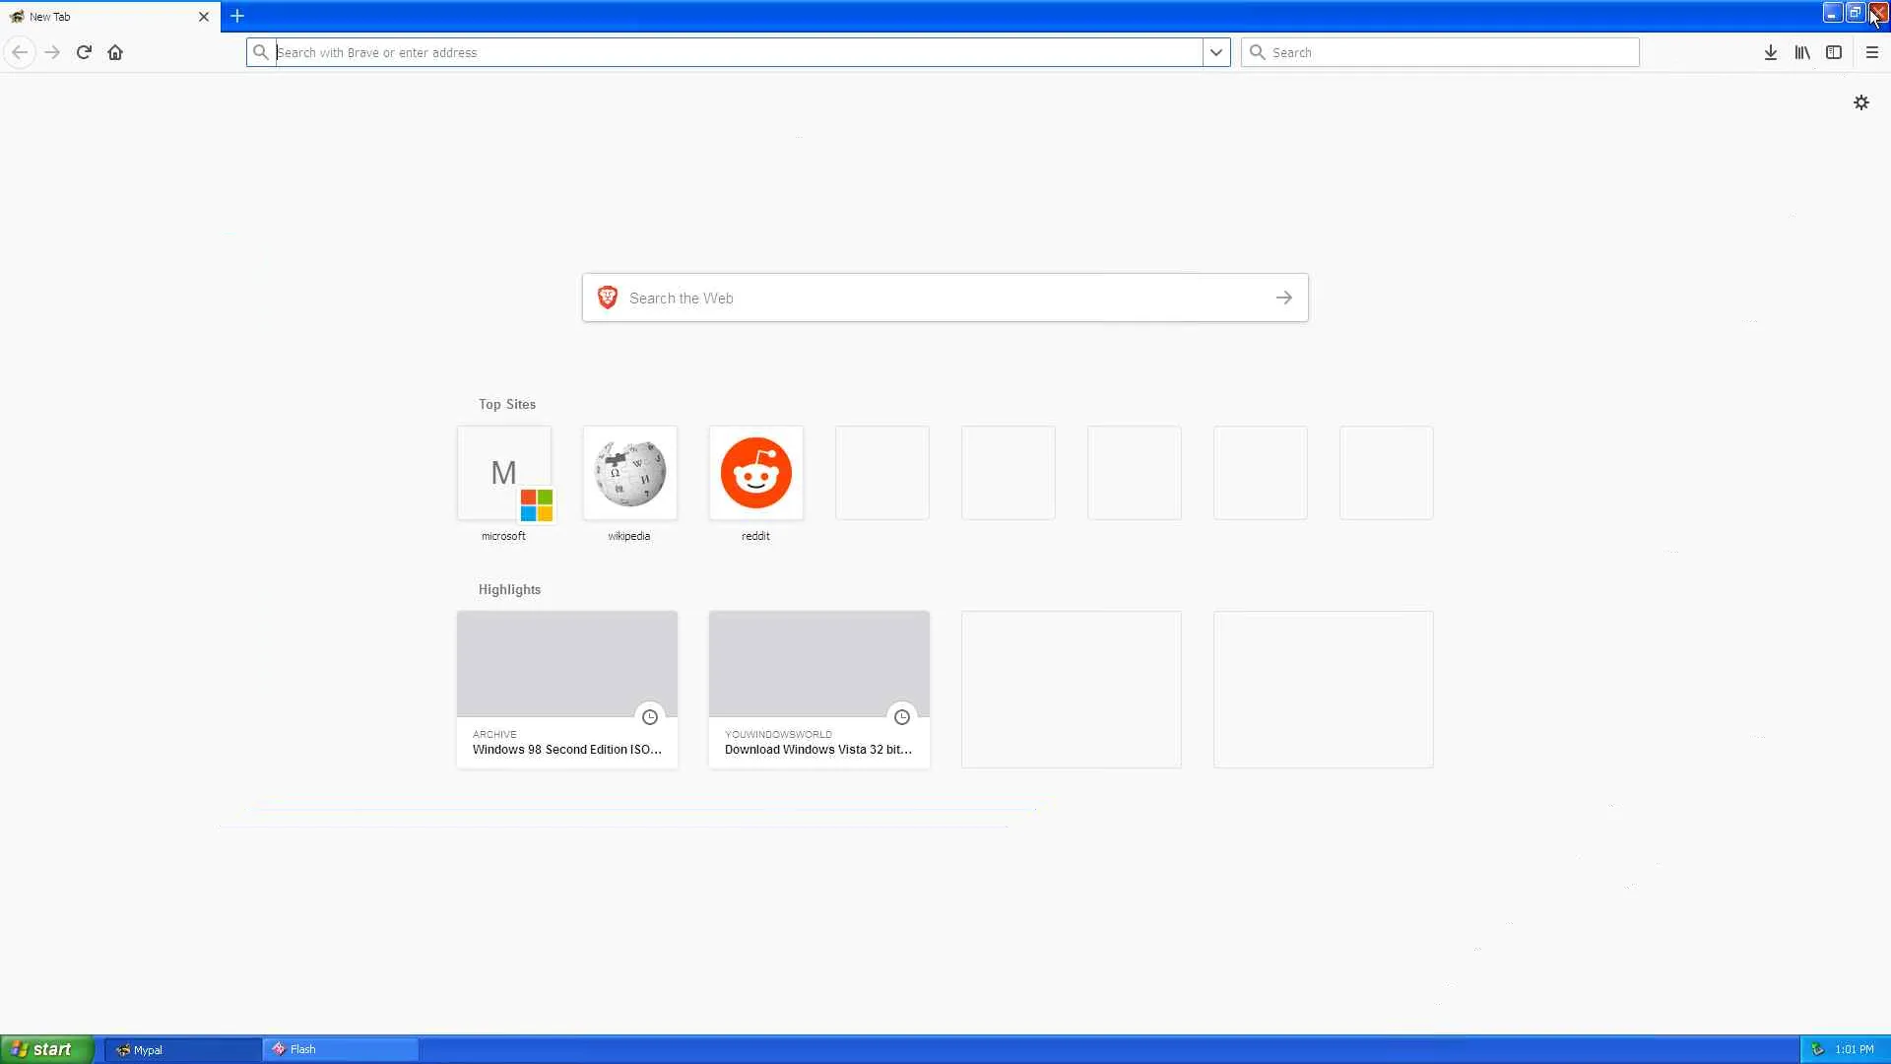Open the microsoft top site tile
This screenshot has height=1064, width=1891.
[504, 473]
